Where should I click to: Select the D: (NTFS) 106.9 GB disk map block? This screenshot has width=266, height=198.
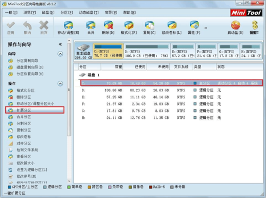(x=147, y=51)
